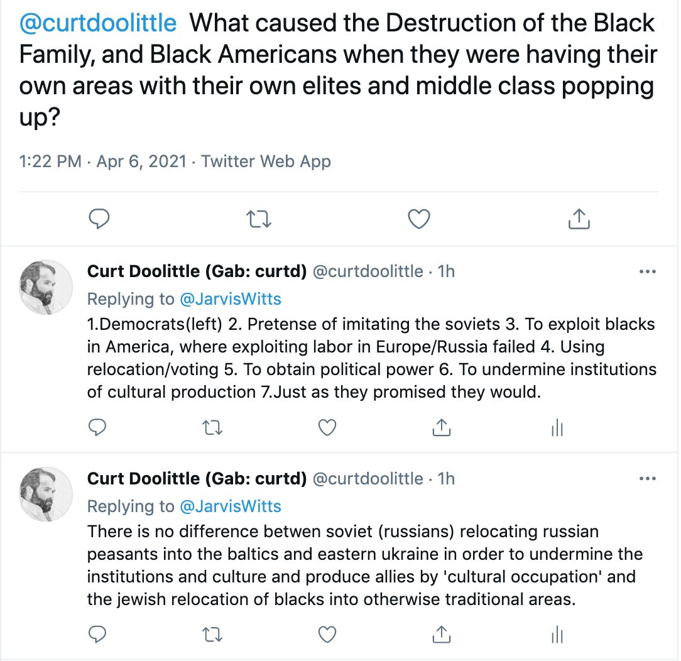Share the main tweet

(578, 219)
